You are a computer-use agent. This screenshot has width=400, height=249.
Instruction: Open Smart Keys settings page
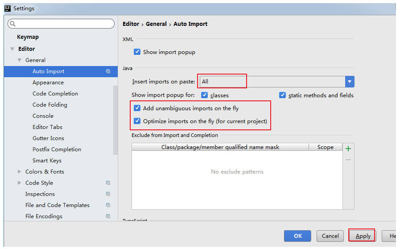coord(47,161)
